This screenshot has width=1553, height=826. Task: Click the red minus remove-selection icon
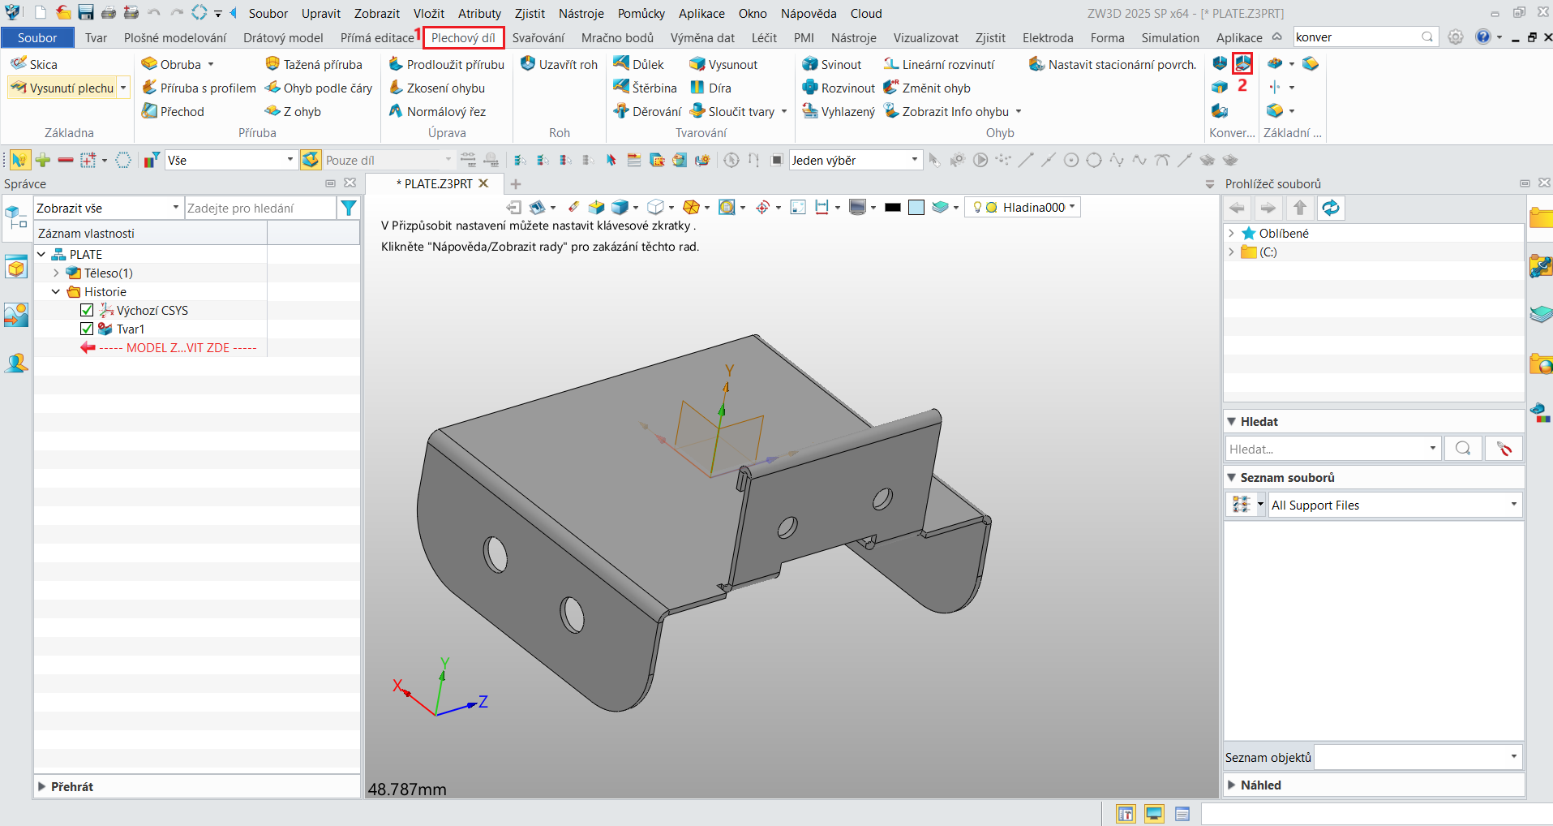tap(66, 160)
